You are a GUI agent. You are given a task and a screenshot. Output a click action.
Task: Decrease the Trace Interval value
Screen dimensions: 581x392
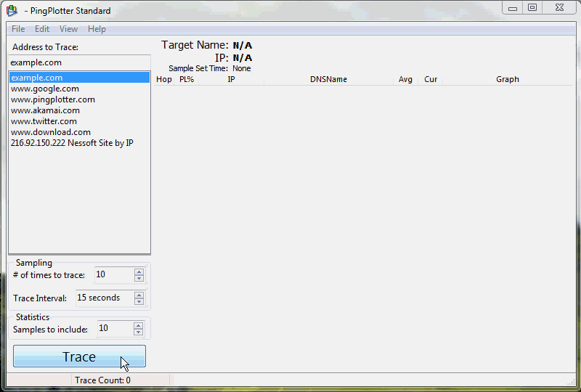pyautogui.click(x=139, y=301)
